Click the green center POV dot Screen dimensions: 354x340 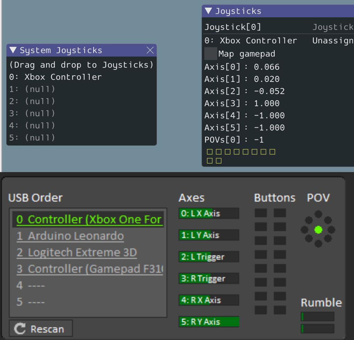pyautogui.click(x=318, y=230)
